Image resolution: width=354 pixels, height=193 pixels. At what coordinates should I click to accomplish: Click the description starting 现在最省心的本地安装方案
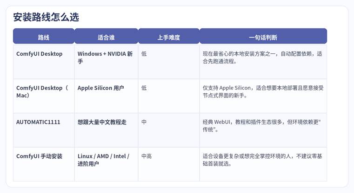(x=262, y=58)
